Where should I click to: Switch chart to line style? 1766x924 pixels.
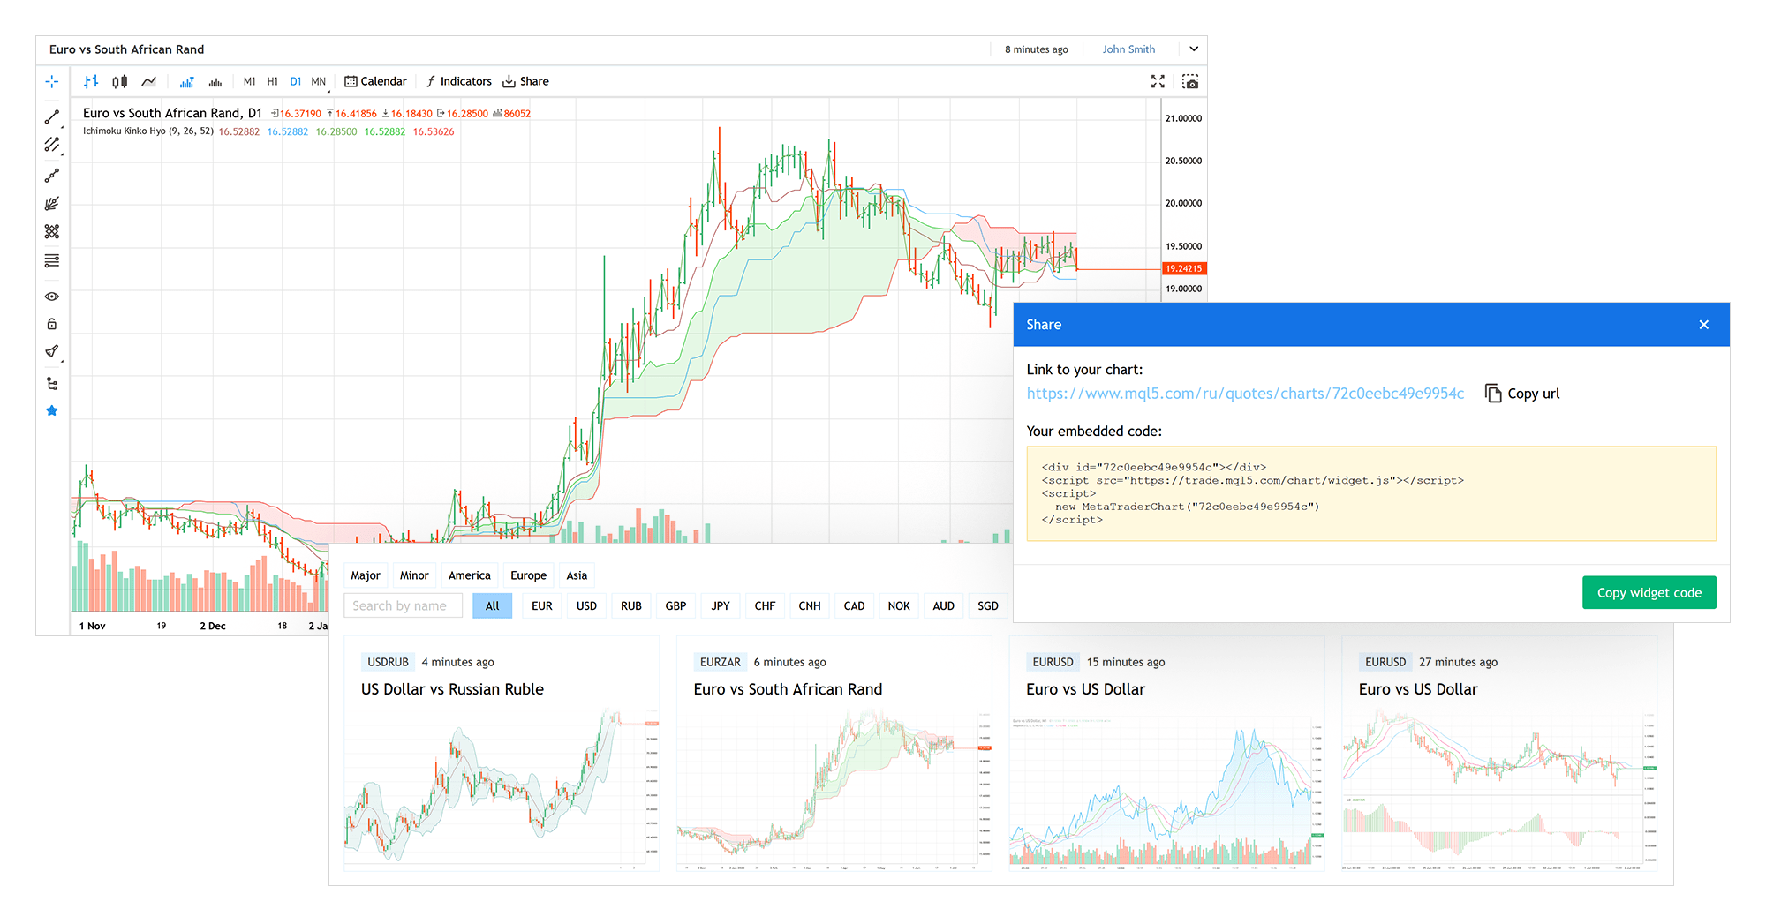click(147, 80)
